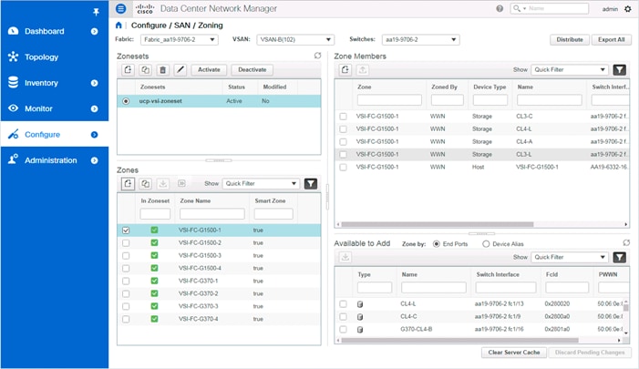The height and width of the screenshot is (369, 639).
Task: Open the Available to Add Quick Filter dropdown
Action: point(570,257)
